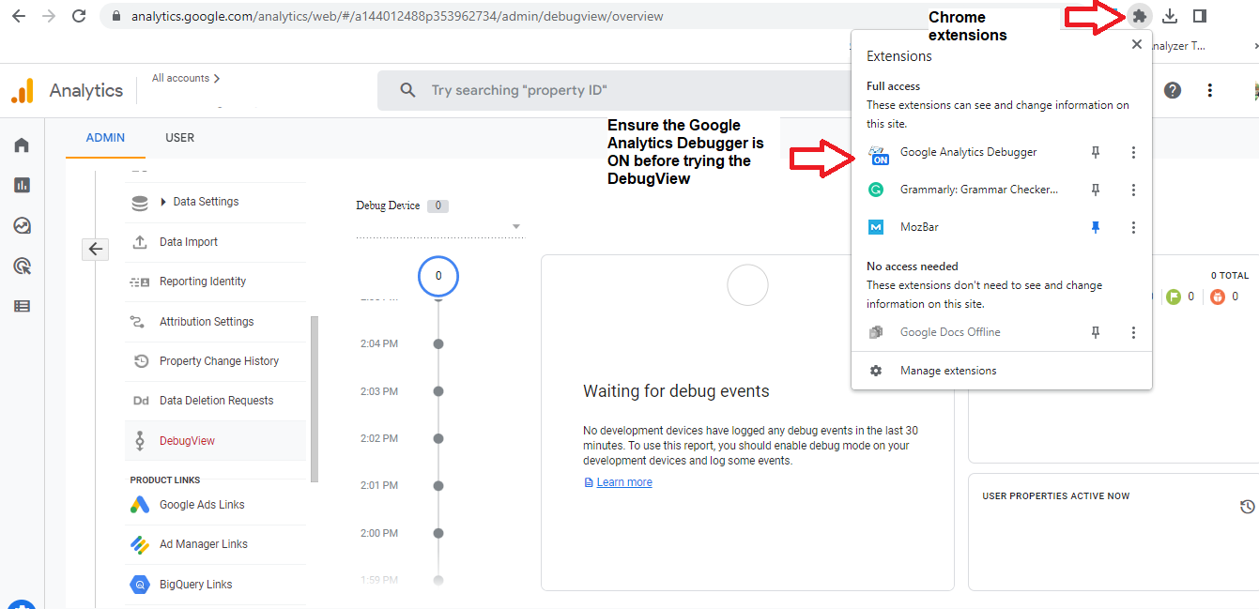
Task: Click the Manage extensions gear icon
Action: click(876, 371)
